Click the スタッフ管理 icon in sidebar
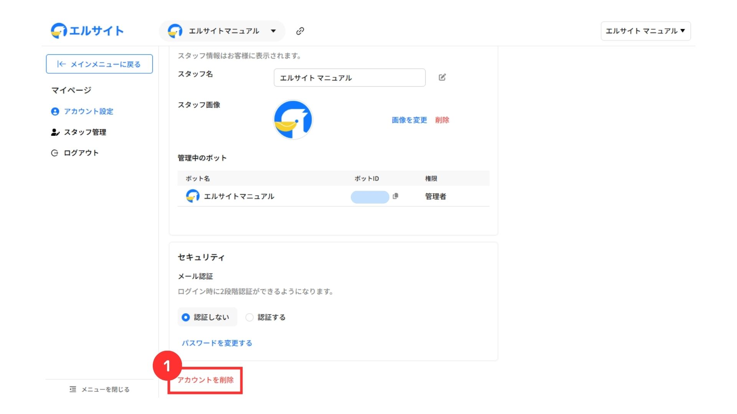The height and width of the screenshot is (414, 737). click(x=55, y=132)
